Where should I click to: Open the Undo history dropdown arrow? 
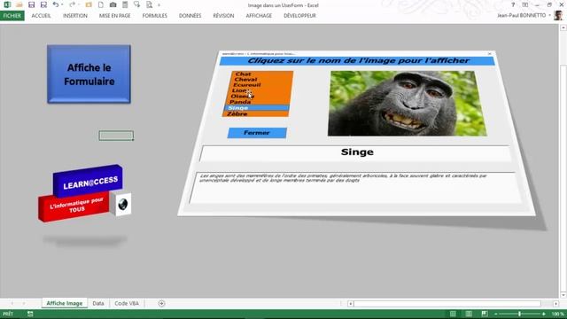(x=62, y=4)
